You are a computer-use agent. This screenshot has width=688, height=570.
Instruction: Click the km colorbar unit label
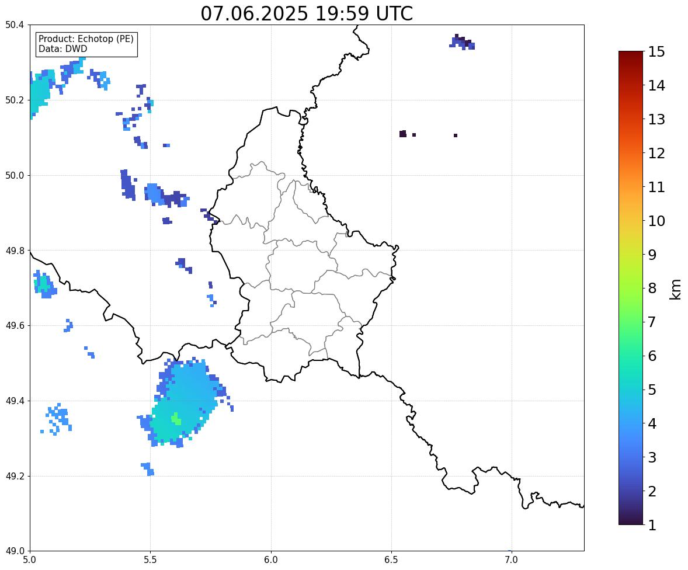pos(675,289)
